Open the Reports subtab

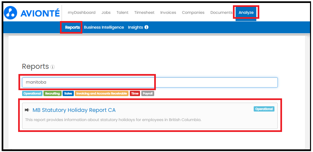72,27
